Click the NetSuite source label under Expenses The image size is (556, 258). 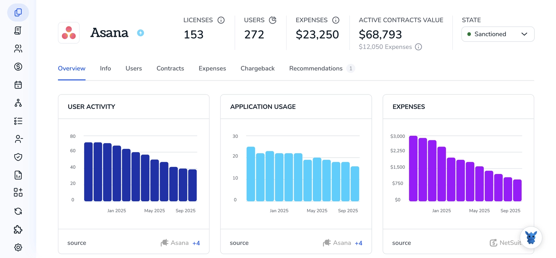coord(510,243)
